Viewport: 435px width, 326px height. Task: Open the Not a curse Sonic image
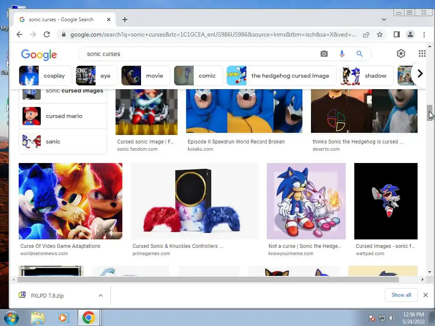pos(306,201)
